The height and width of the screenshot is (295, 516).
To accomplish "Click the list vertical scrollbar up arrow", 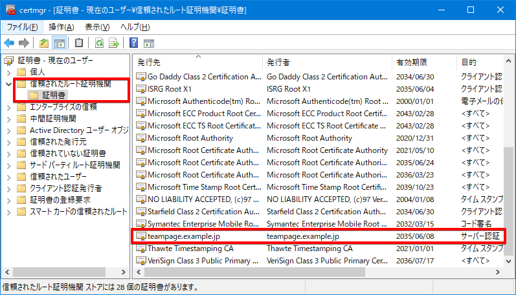I will pos(508,61).
